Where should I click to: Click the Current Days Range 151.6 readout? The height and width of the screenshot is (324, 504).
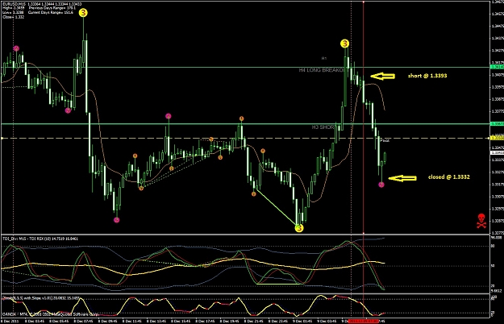(51, 12)
